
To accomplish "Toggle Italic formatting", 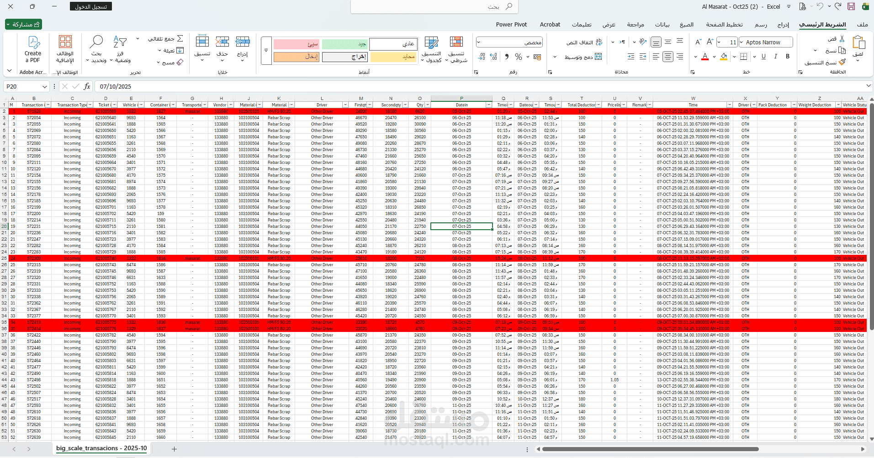I will pos(776,57).
